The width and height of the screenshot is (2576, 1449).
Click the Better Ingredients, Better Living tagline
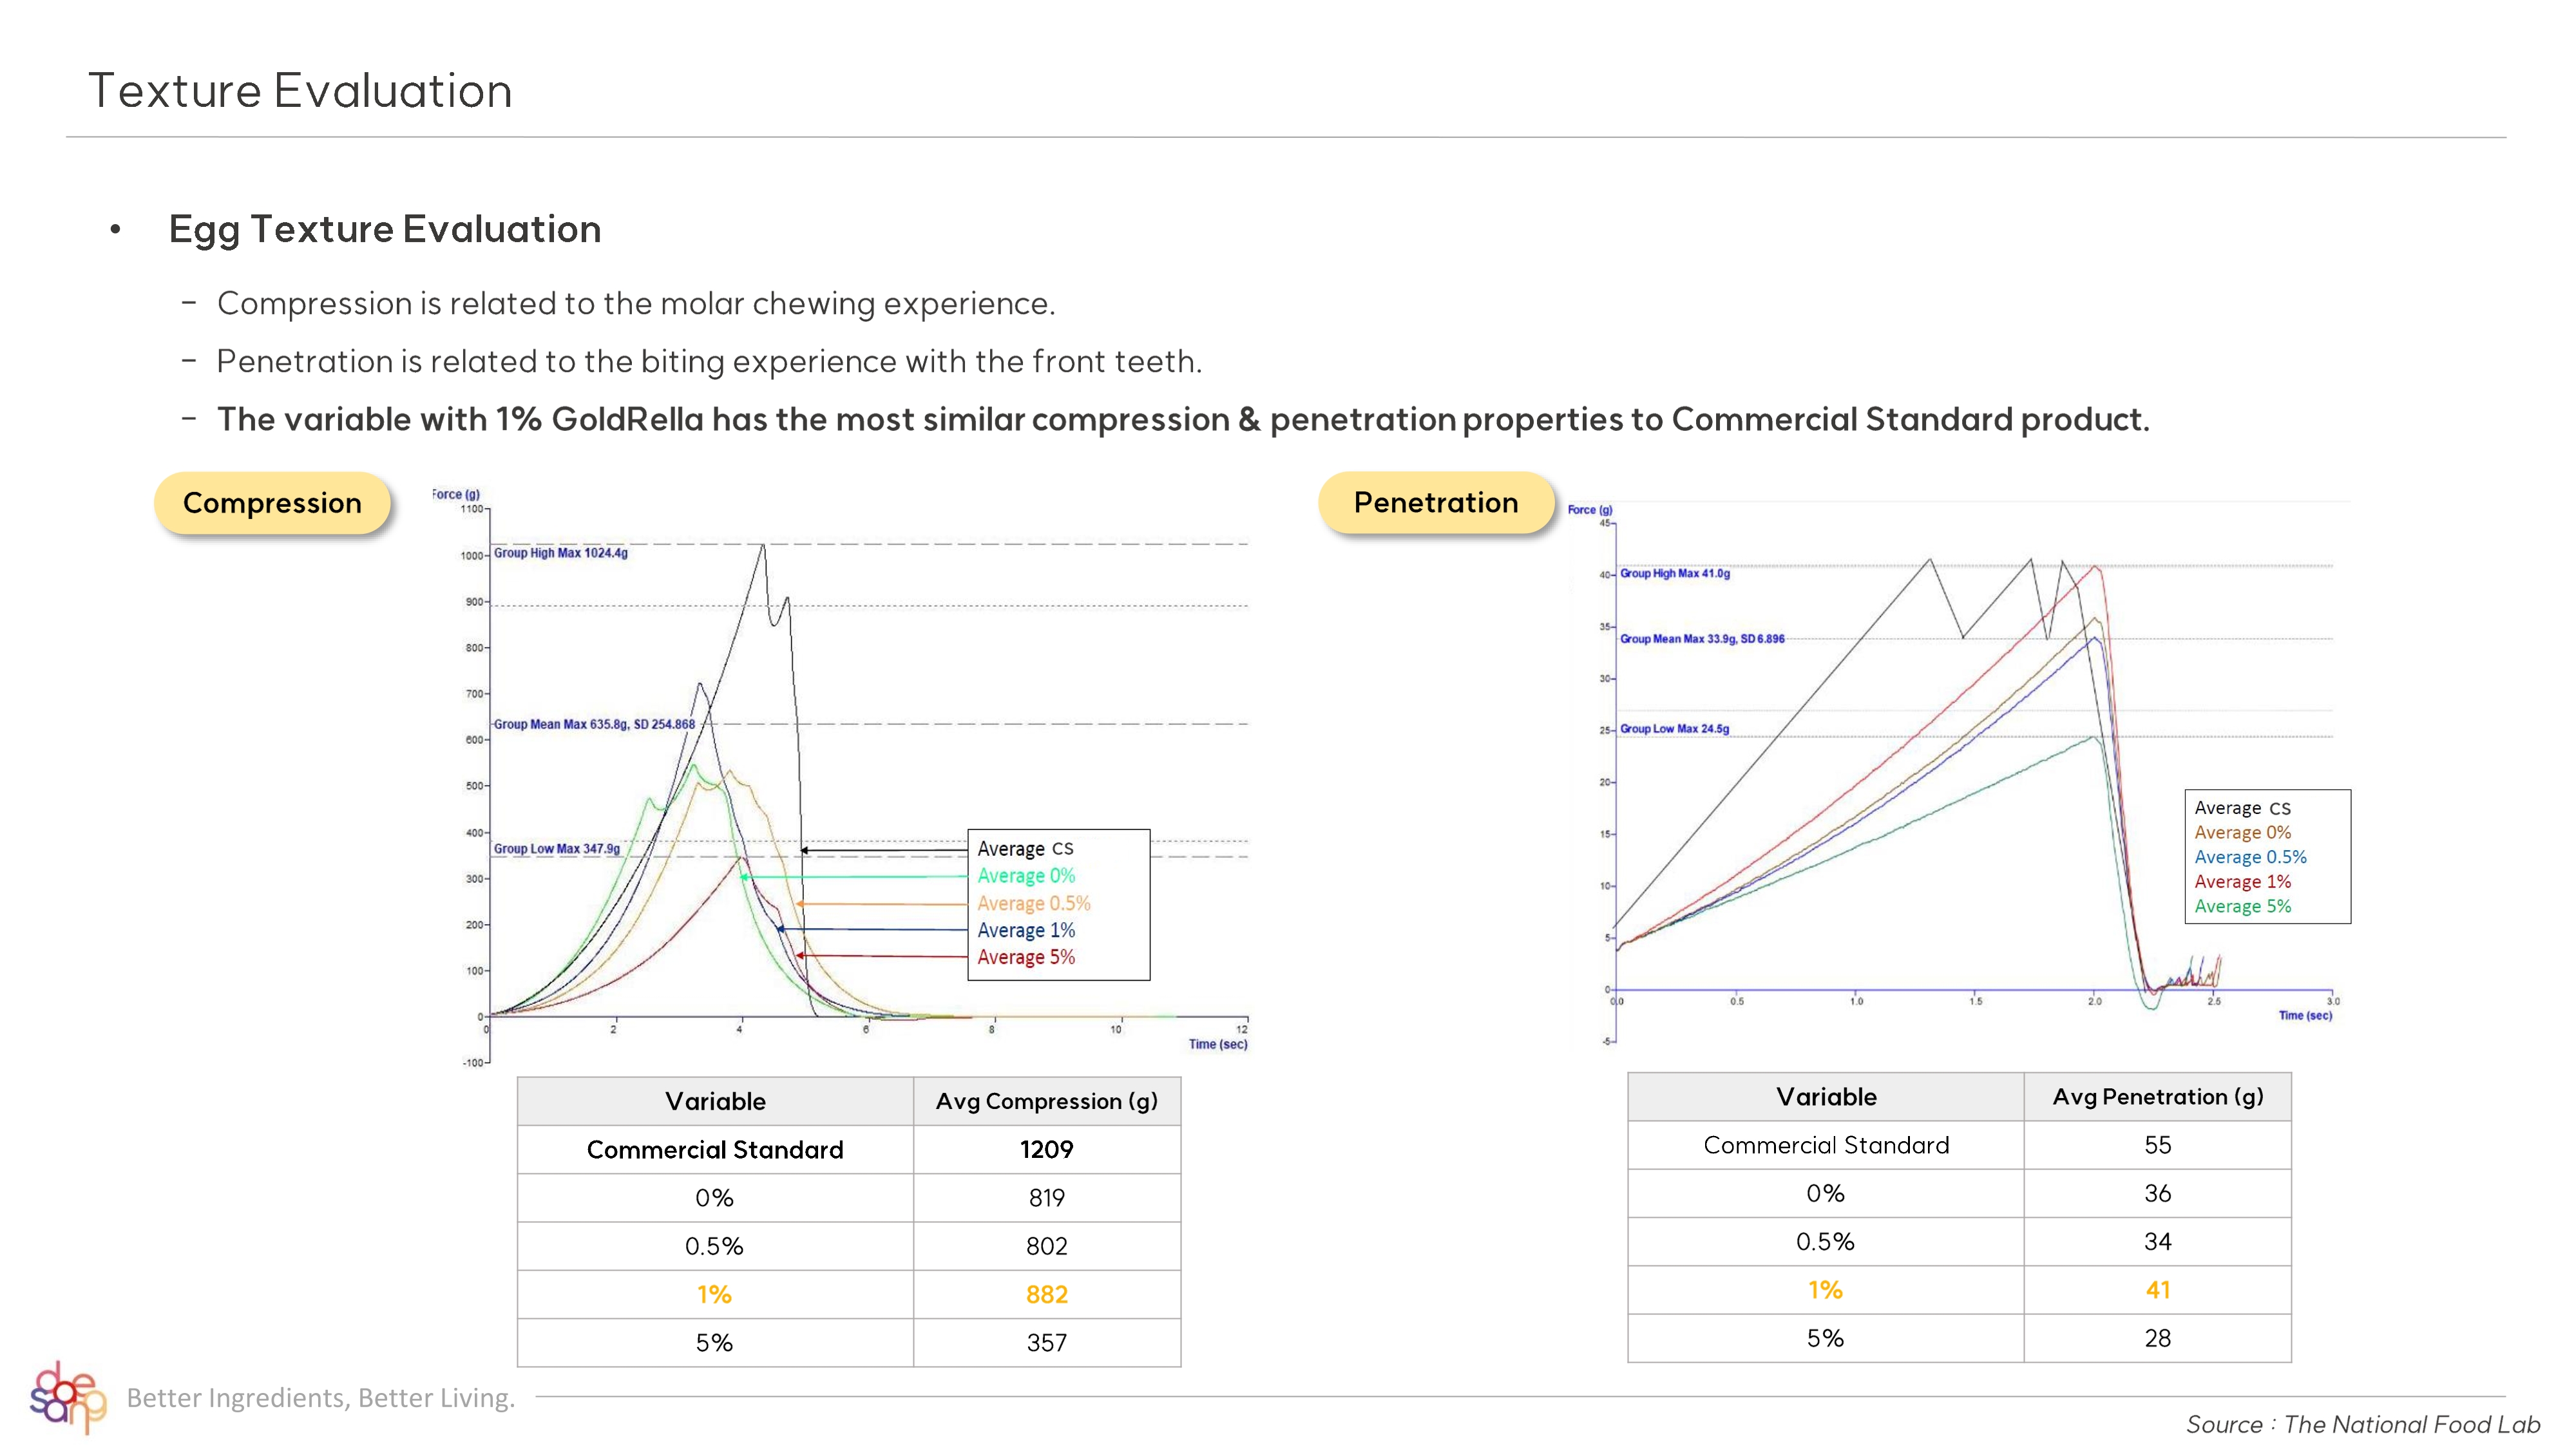click(320, 1398)
